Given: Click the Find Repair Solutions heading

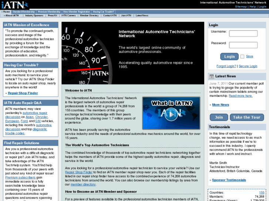Looking at the screenshot, I should pos(21,143).
